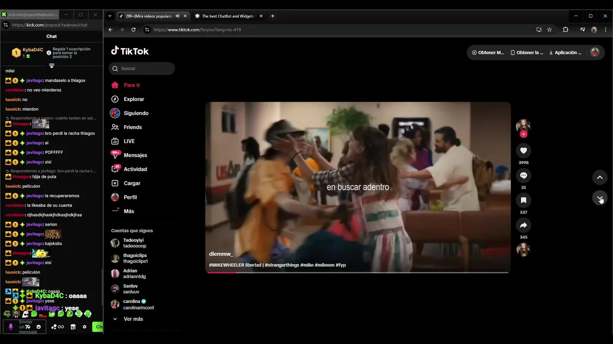Select the Mira videos populares tab
This screenshot has height=344, width=613.
tap(149, 16)
